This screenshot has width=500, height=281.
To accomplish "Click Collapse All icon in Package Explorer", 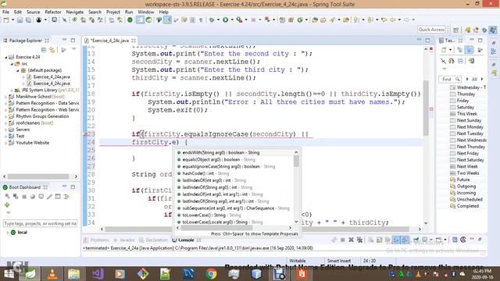I will [44, 50].
